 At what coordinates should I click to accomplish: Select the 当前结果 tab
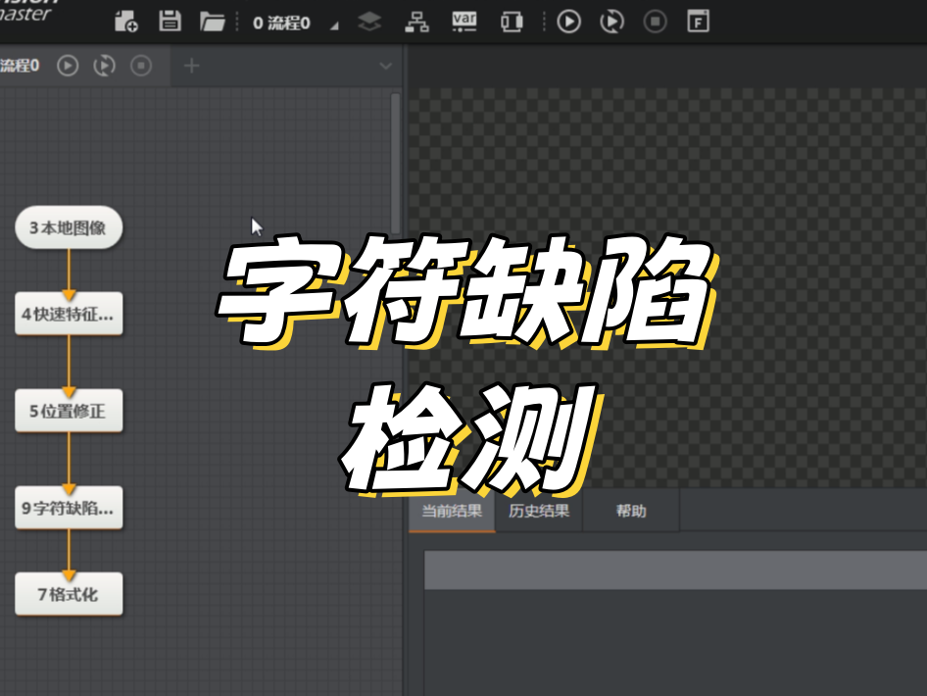(x=452, y=512)
